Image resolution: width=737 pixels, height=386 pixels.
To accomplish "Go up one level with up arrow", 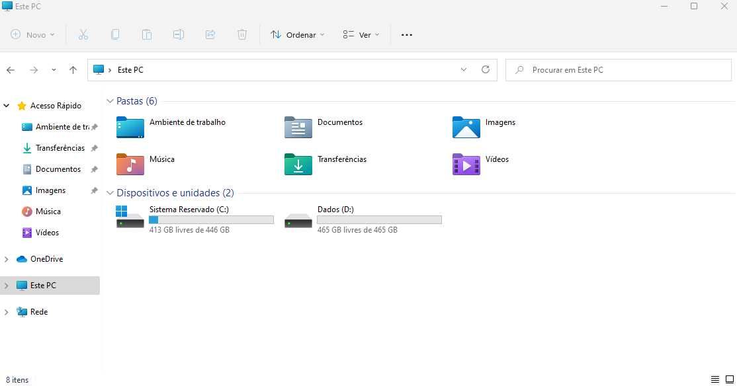I will pyautogui.click(x=73, y=70).
